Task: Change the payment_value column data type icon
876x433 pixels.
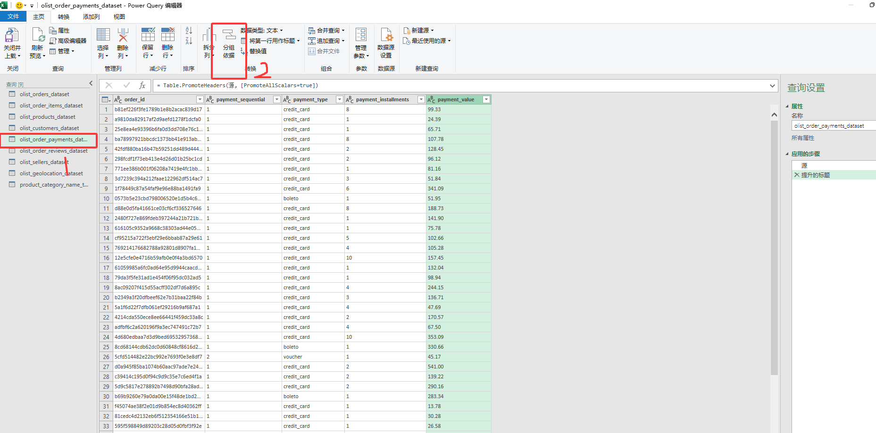Action: (431, 99)
